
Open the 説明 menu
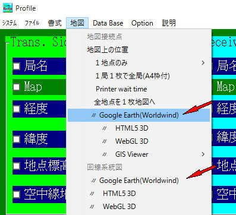[x=169, y=23]
